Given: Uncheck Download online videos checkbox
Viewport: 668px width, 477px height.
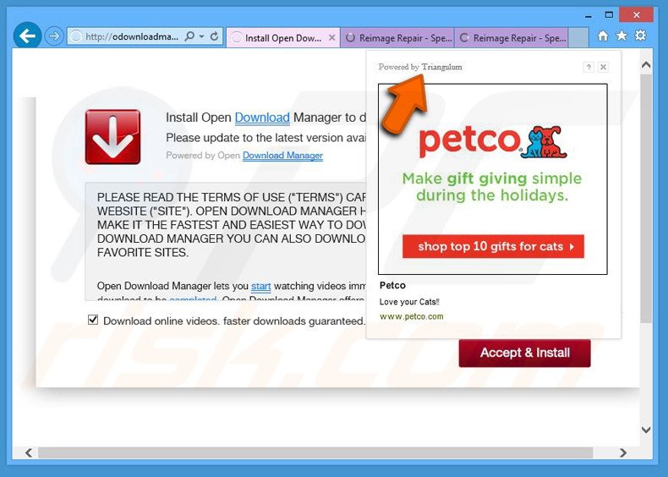Looking at the screenshot, I should (93, 320).
